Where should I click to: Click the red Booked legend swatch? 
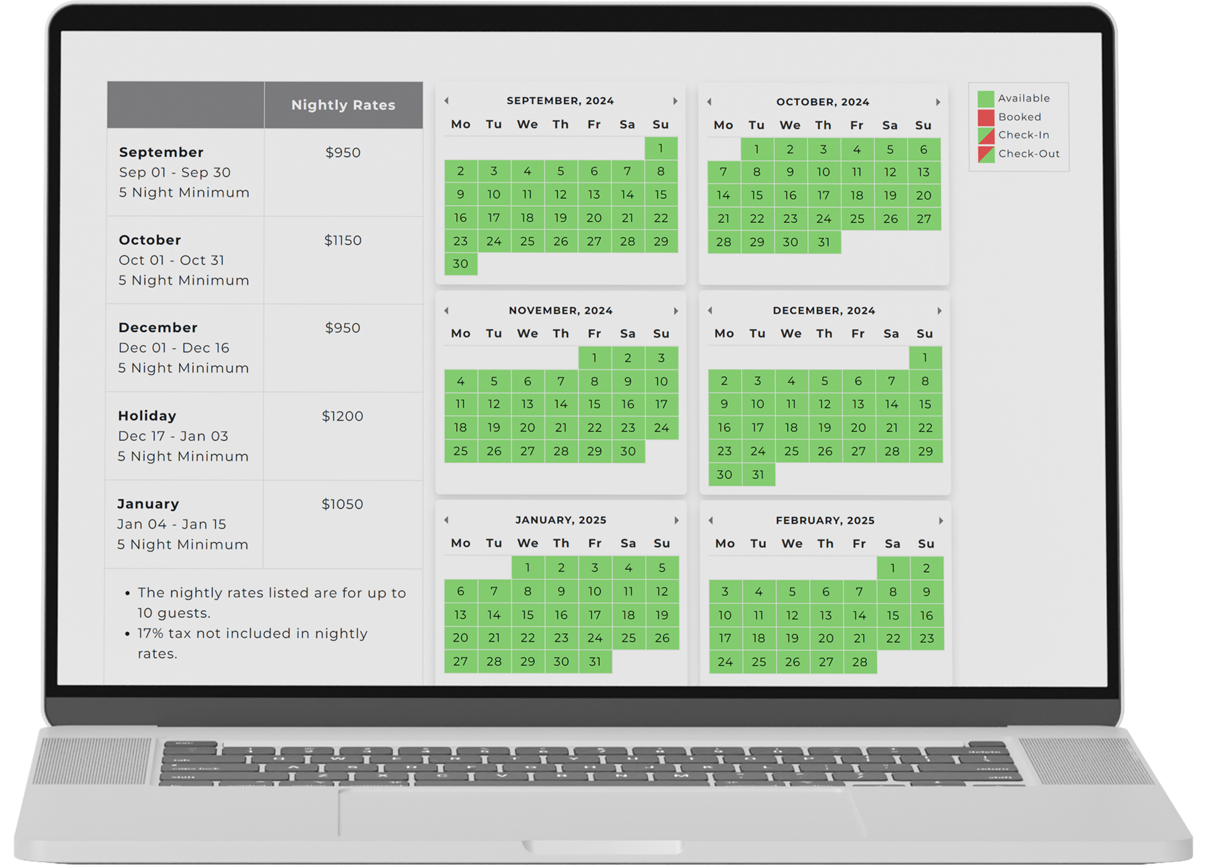tap(986, 117)
